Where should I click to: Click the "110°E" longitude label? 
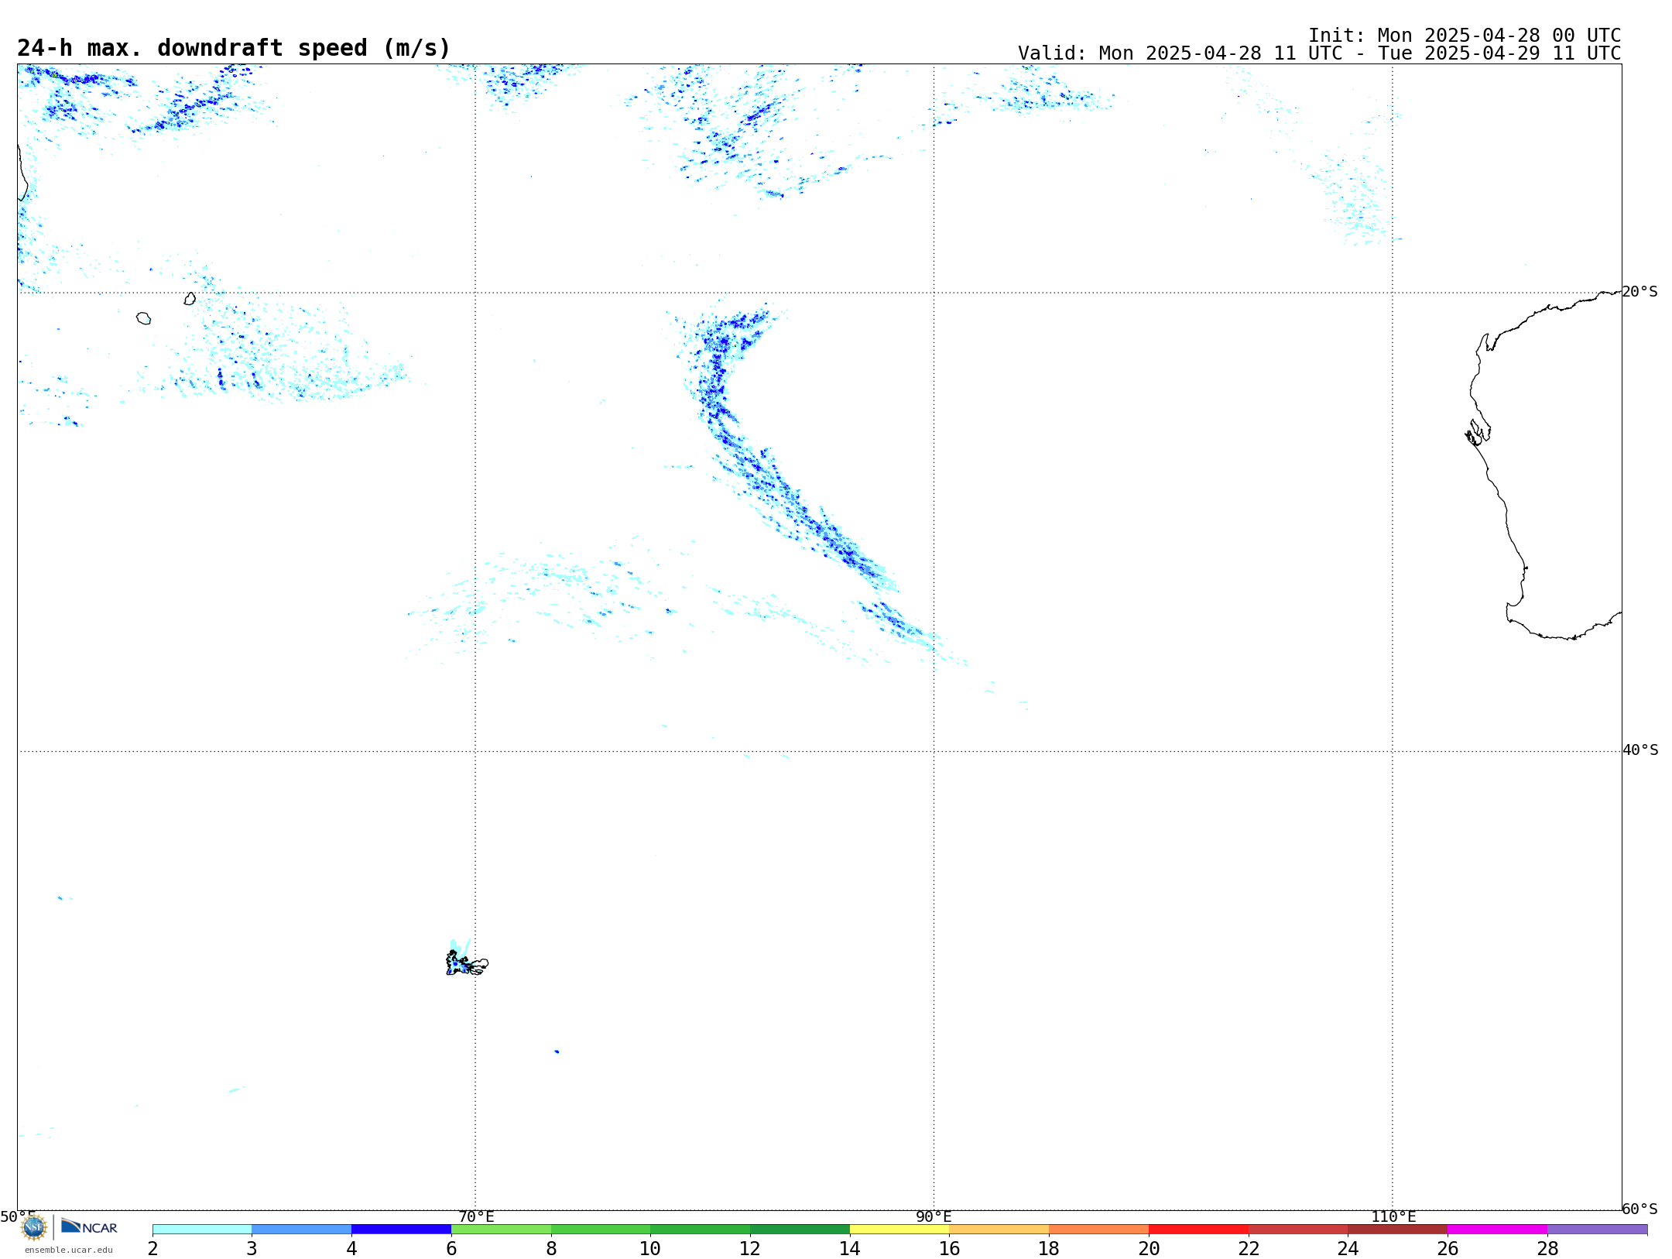(x=1393, y=1216)
